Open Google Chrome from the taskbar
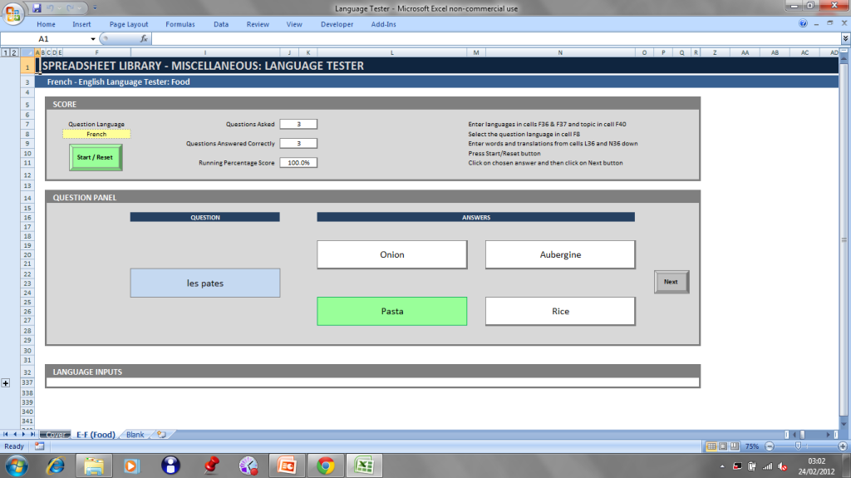 coord(325,465)
